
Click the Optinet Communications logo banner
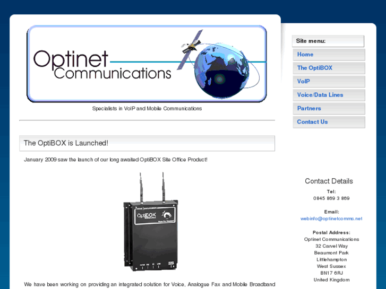pyautogui.click(x=147, y=64)
